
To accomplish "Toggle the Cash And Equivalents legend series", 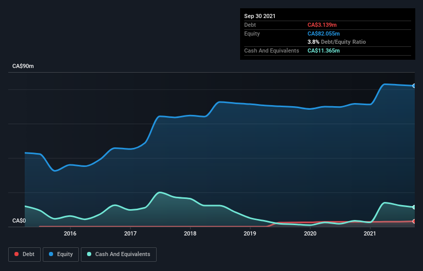I will tap(119, 254).
